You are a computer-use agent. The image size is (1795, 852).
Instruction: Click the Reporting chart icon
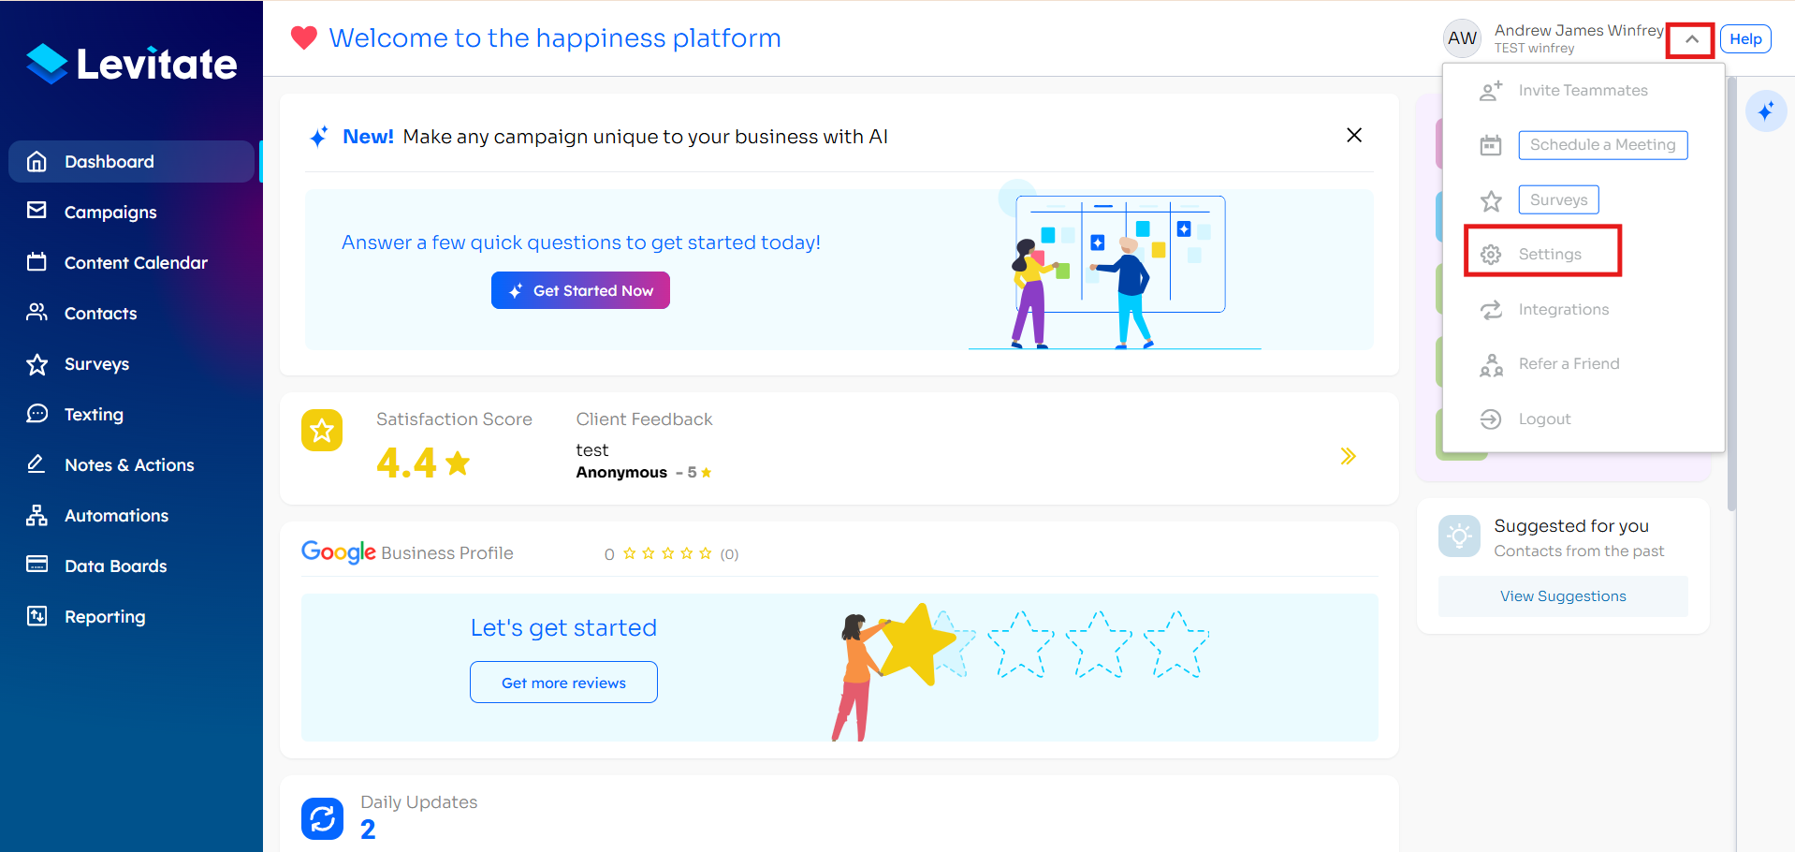(36, 616)
